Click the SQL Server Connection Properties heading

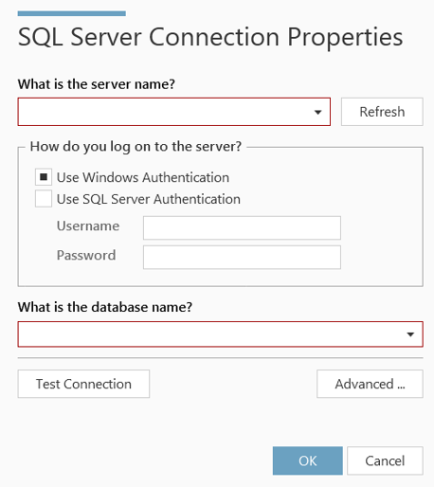tap(210, 37)
